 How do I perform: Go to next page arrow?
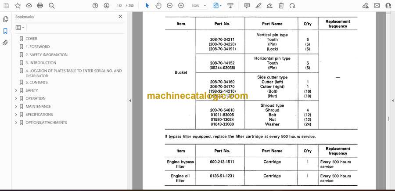click(107, 6)
